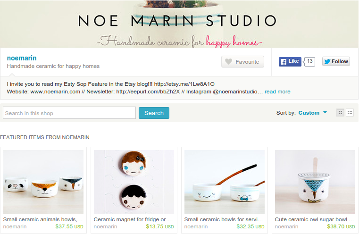Open 'Ceramic magnet for fridge' title link
Viewport: 359px width, 234px height.
(133, 219)
